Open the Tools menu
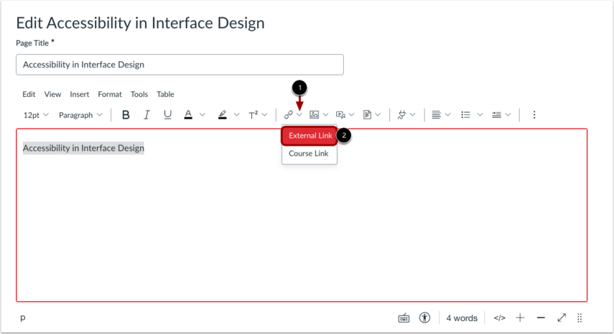Image resolution: width=614 pixels, height=334 pixels. click(139, 94)
